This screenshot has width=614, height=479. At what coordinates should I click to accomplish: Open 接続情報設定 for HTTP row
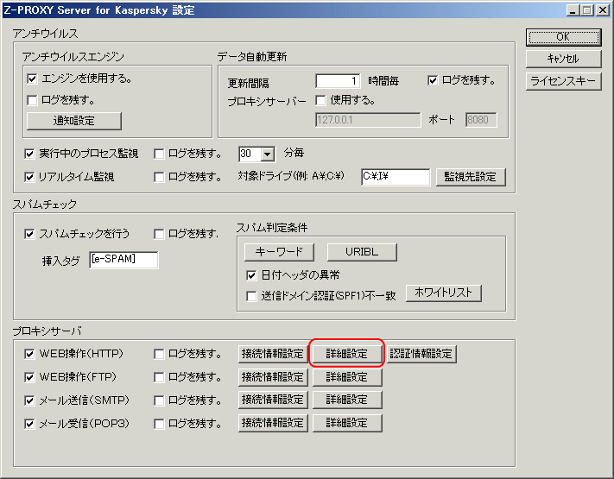pos(273,354)
